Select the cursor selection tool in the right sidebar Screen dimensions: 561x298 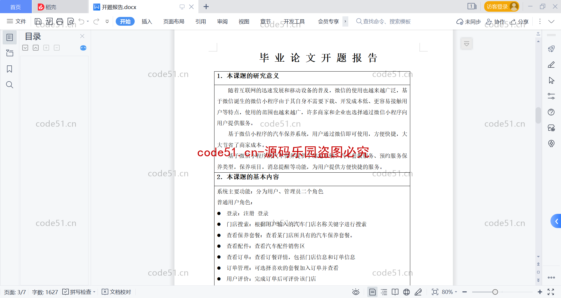[x=551, y=80]
